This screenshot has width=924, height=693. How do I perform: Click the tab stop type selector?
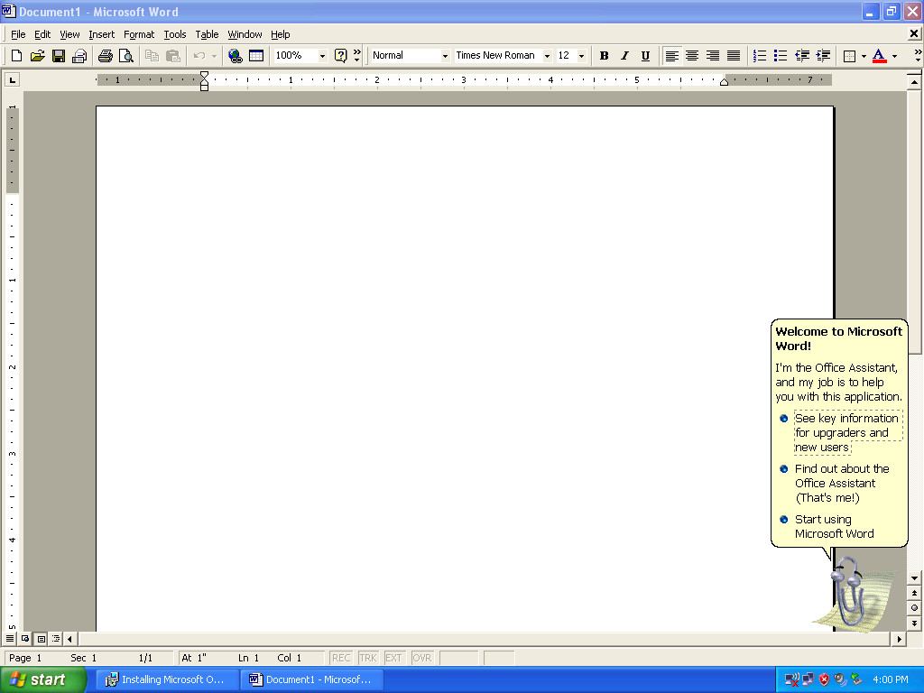click(13, 79)
